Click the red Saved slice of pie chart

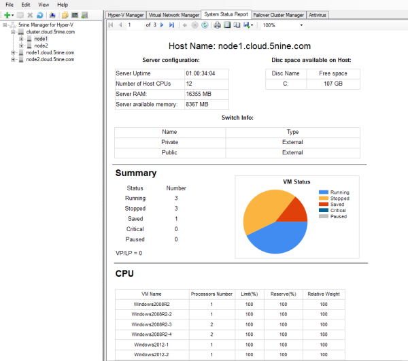click(294, 212)
